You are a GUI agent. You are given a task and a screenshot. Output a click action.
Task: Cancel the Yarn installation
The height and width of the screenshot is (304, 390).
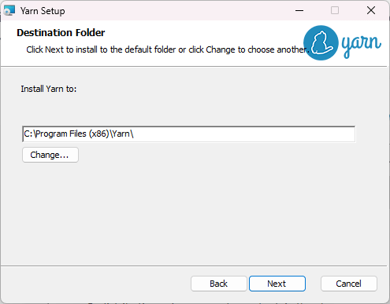tap(349, 284)
